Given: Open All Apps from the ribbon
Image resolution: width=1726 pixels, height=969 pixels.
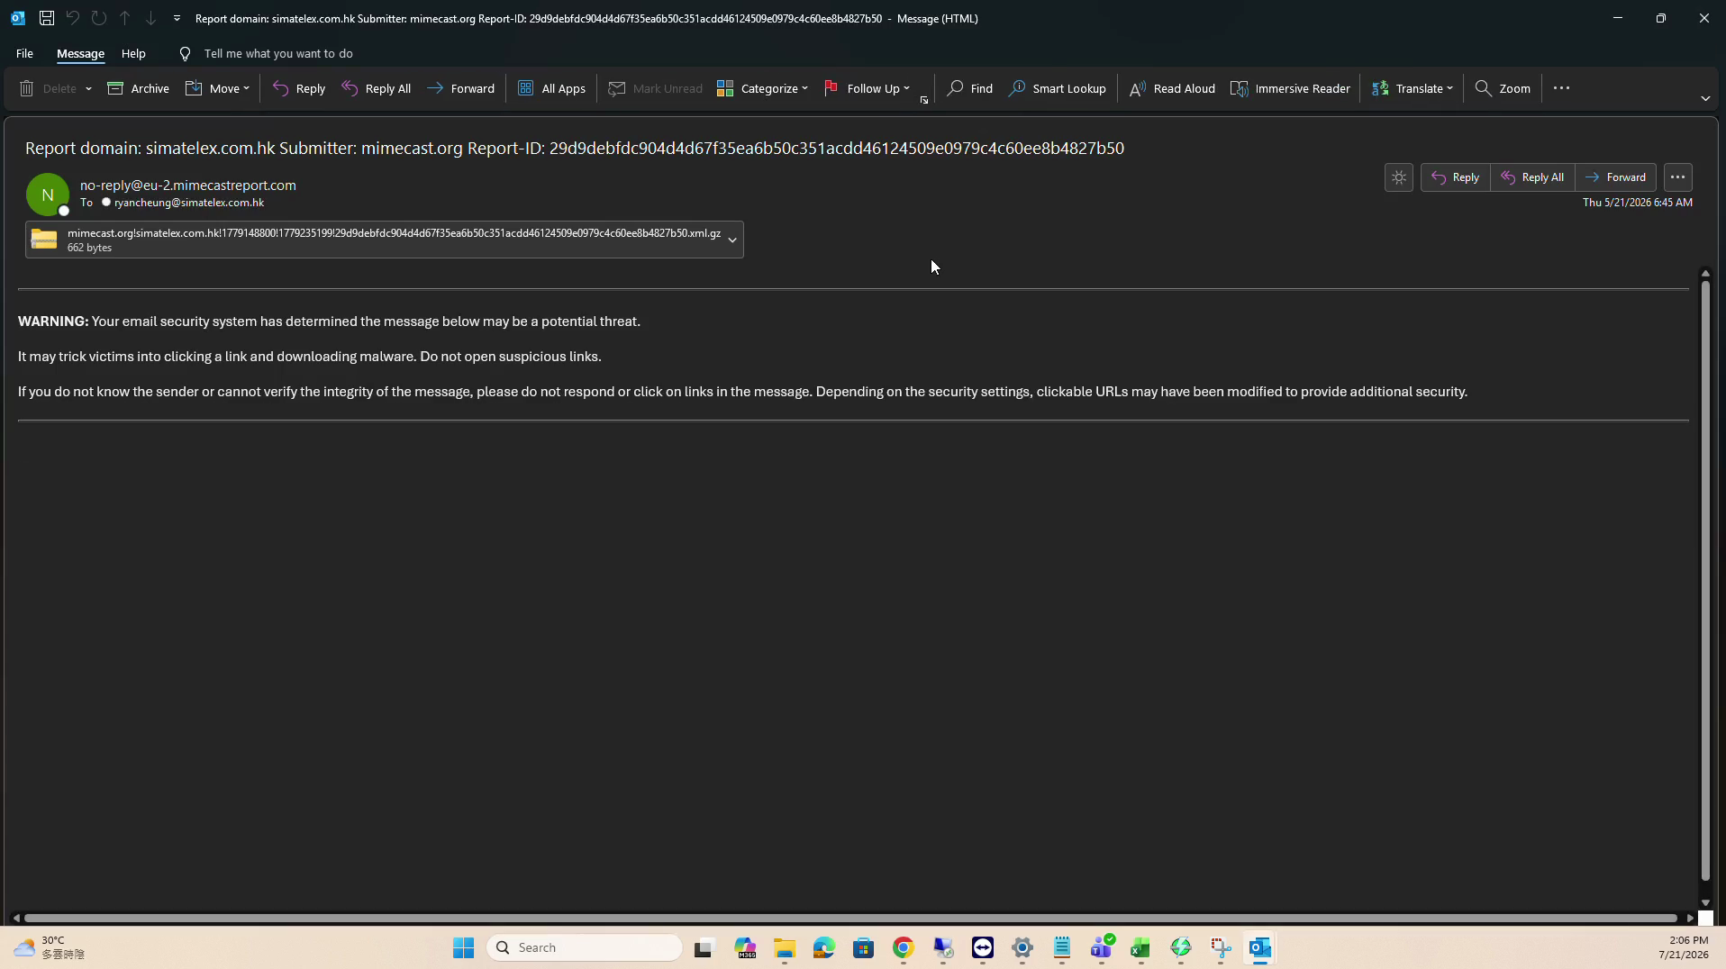Looking at the screenshot, I should coord(551,88).
